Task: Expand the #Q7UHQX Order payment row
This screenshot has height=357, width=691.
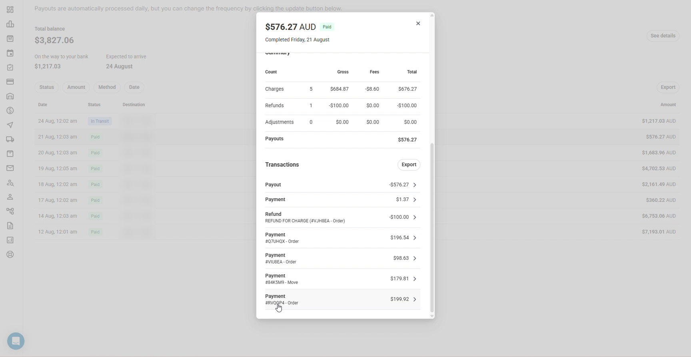Action: click(343, 238)
